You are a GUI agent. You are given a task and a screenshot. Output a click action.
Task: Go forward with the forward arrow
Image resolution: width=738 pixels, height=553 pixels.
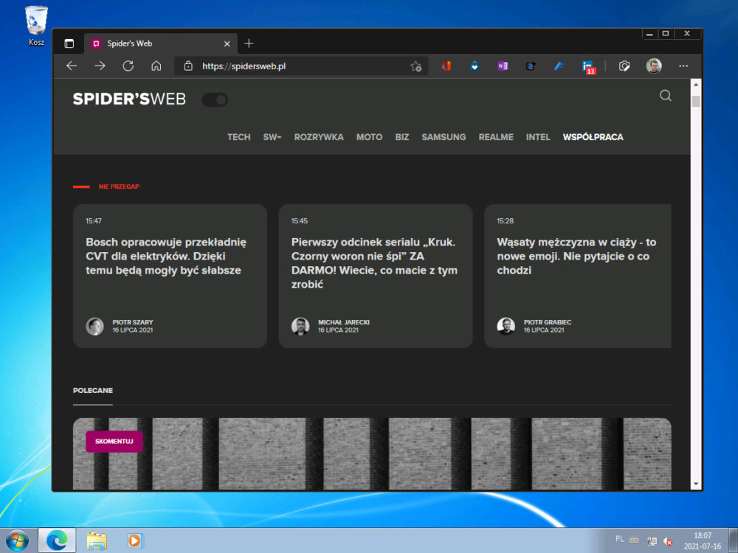pos(100,66)
